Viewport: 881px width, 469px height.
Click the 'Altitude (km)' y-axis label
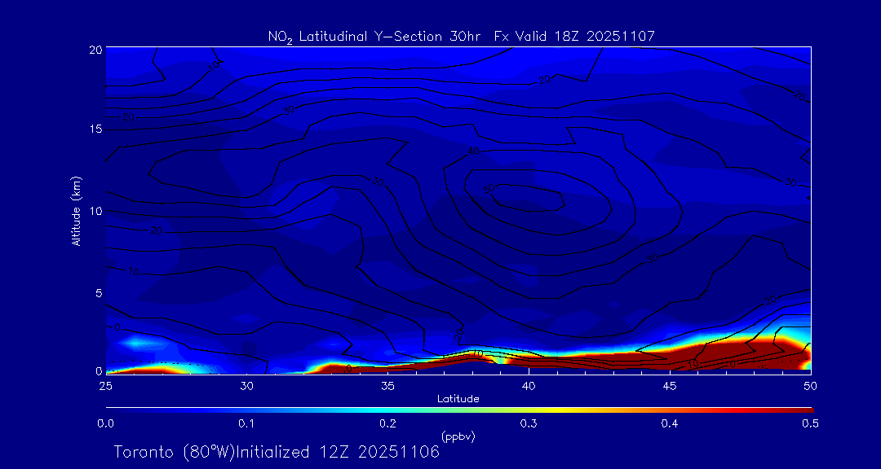(76, 210)
